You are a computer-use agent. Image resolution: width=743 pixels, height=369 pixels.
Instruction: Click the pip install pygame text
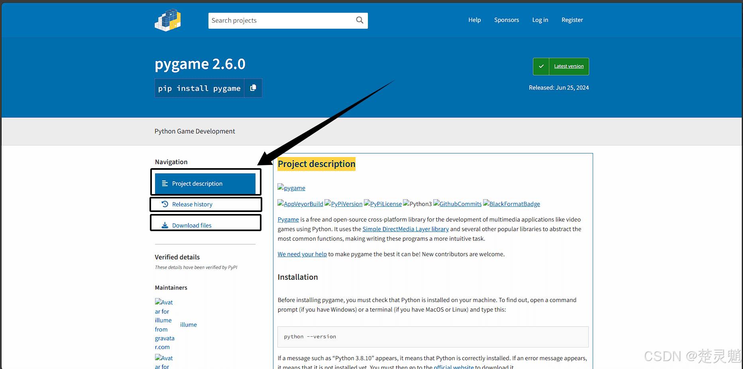coord(199,88)
